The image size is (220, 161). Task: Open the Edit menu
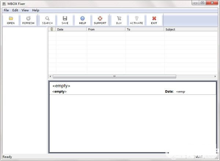(15, 10)
